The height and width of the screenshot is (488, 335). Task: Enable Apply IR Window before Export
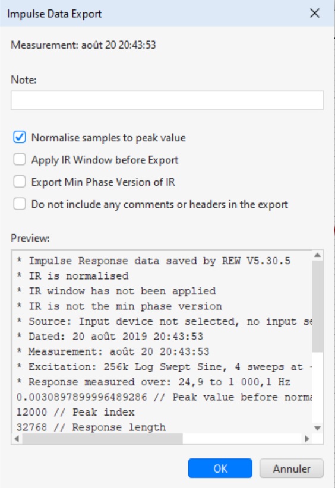19,159
